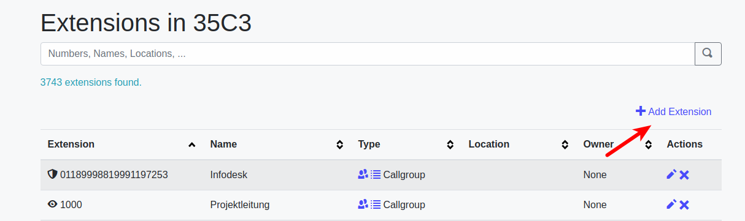The width and height of the screenshot is (745, 221).
Task: Edit the Infodesk extension with pencil icon
Action: pyautogui.click(x=671, y=174)
